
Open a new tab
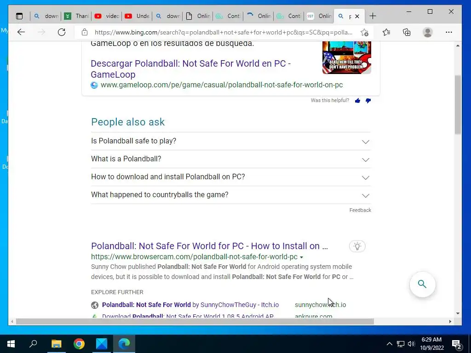click(373, 16)
